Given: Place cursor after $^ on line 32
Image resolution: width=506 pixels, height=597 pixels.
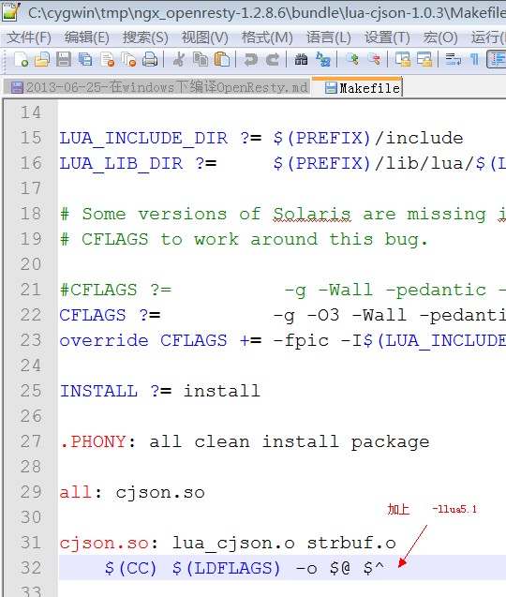Looking at the screenshot, I should (x=385, y=568).
